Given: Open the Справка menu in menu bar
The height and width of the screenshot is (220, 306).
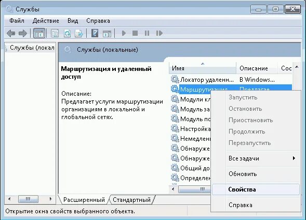Looking at the screenshot, I should click(98, 21).
